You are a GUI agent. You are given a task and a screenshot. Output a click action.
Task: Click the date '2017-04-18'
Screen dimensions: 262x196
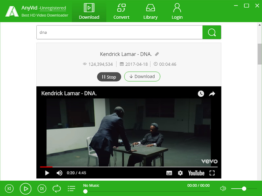point(137,64)
